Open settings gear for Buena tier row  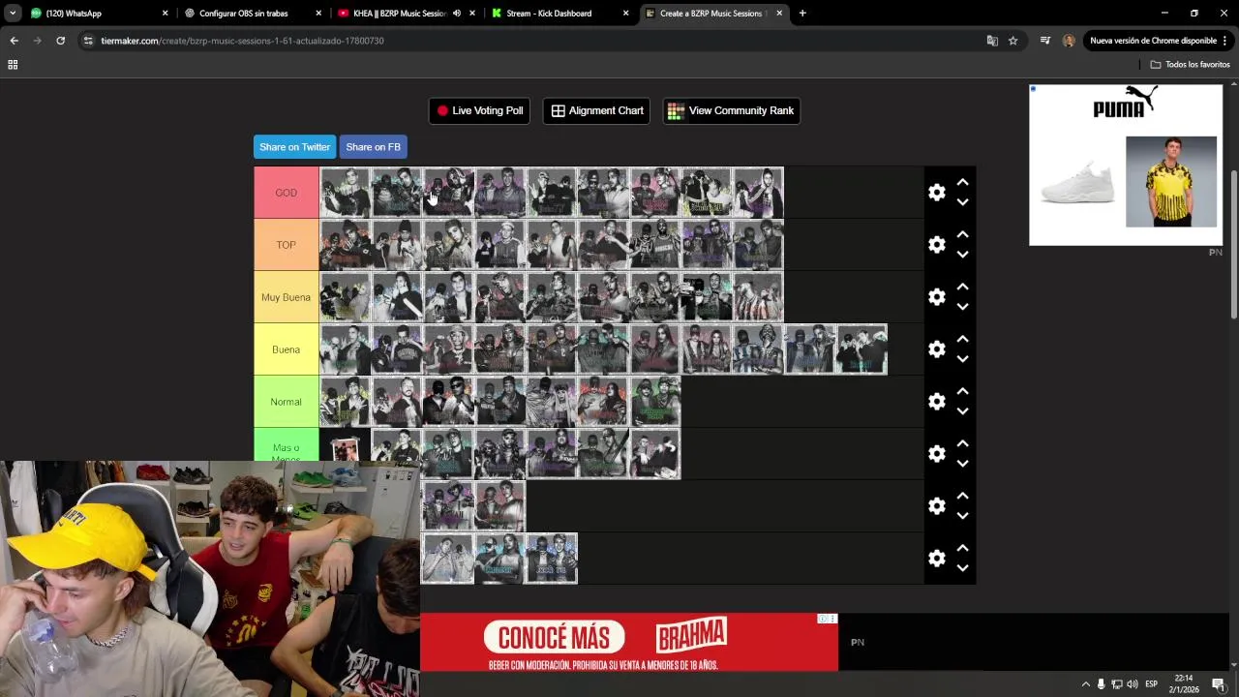(936, 349)
